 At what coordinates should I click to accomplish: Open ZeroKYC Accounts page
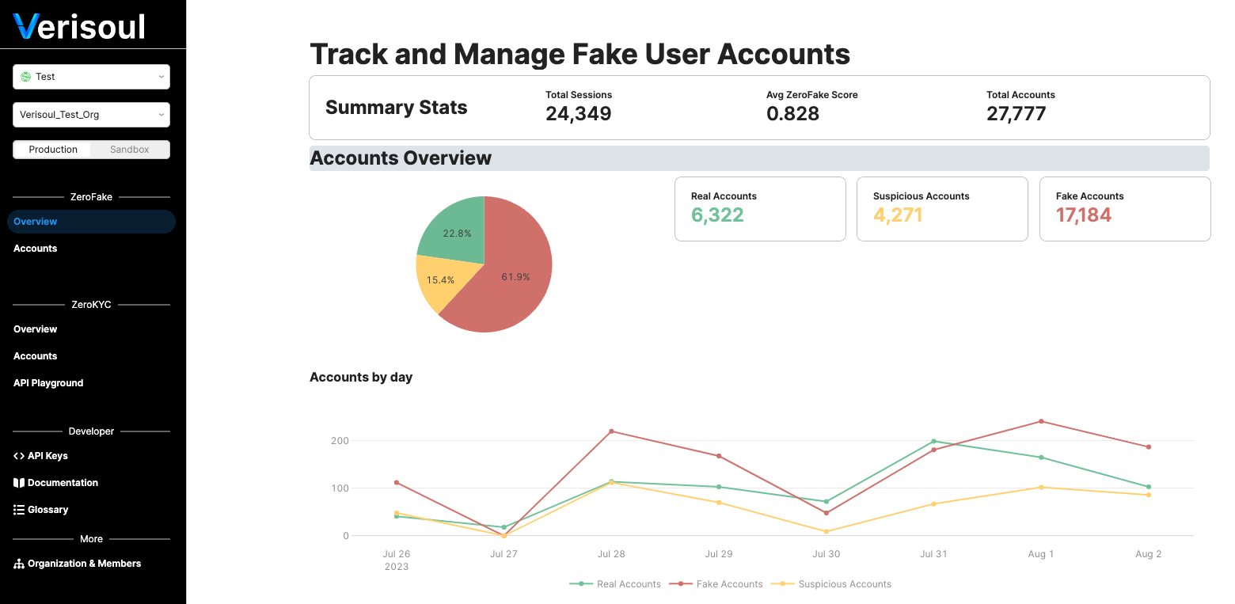coord(36,356)
